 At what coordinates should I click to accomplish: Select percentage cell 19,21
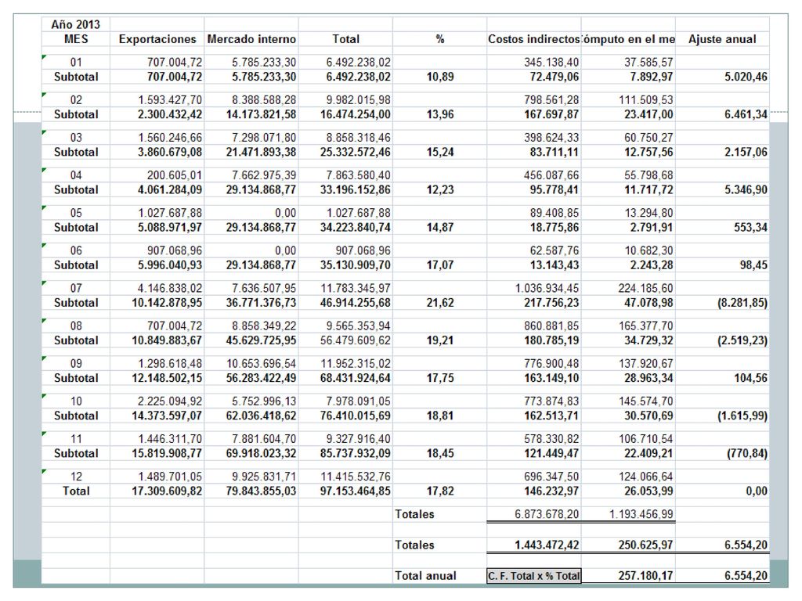click(440, 340)
